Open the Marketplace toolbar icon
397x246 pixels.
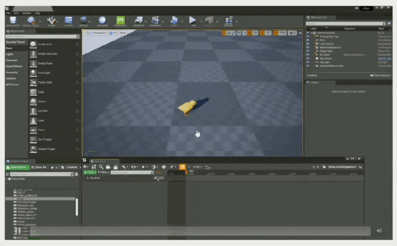pos(102,20)
